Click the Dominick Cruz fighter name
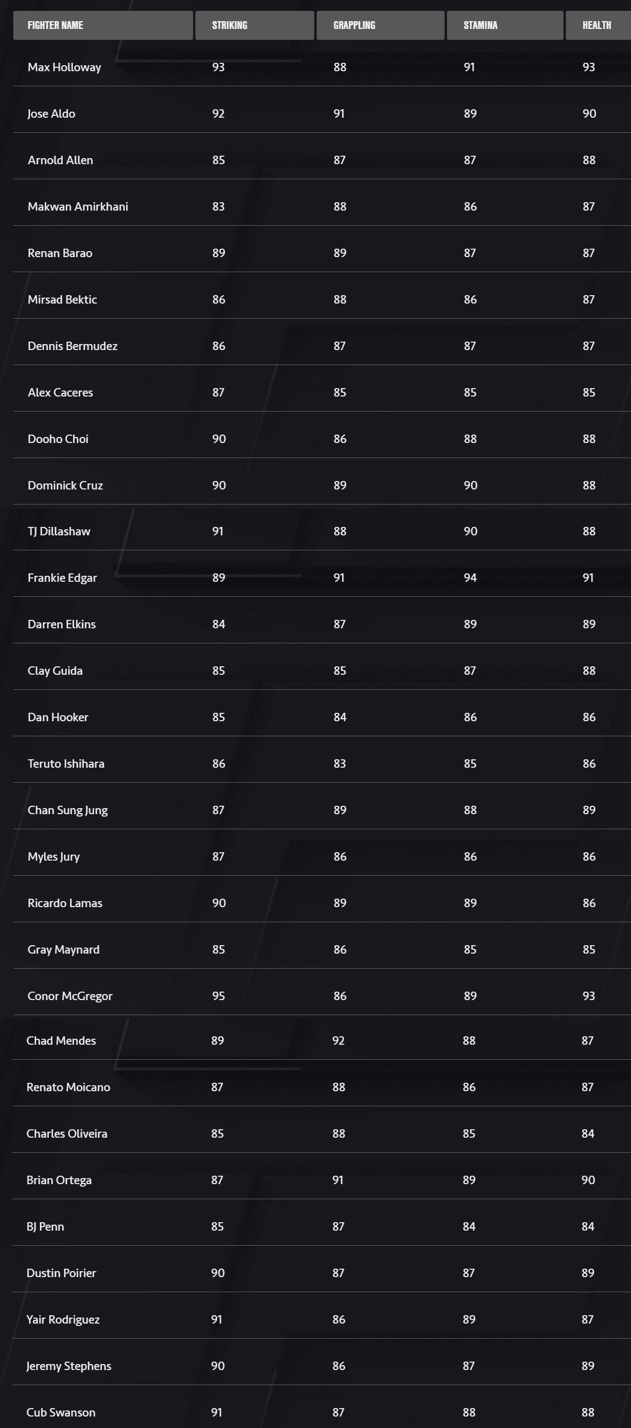 pos(65,485)
